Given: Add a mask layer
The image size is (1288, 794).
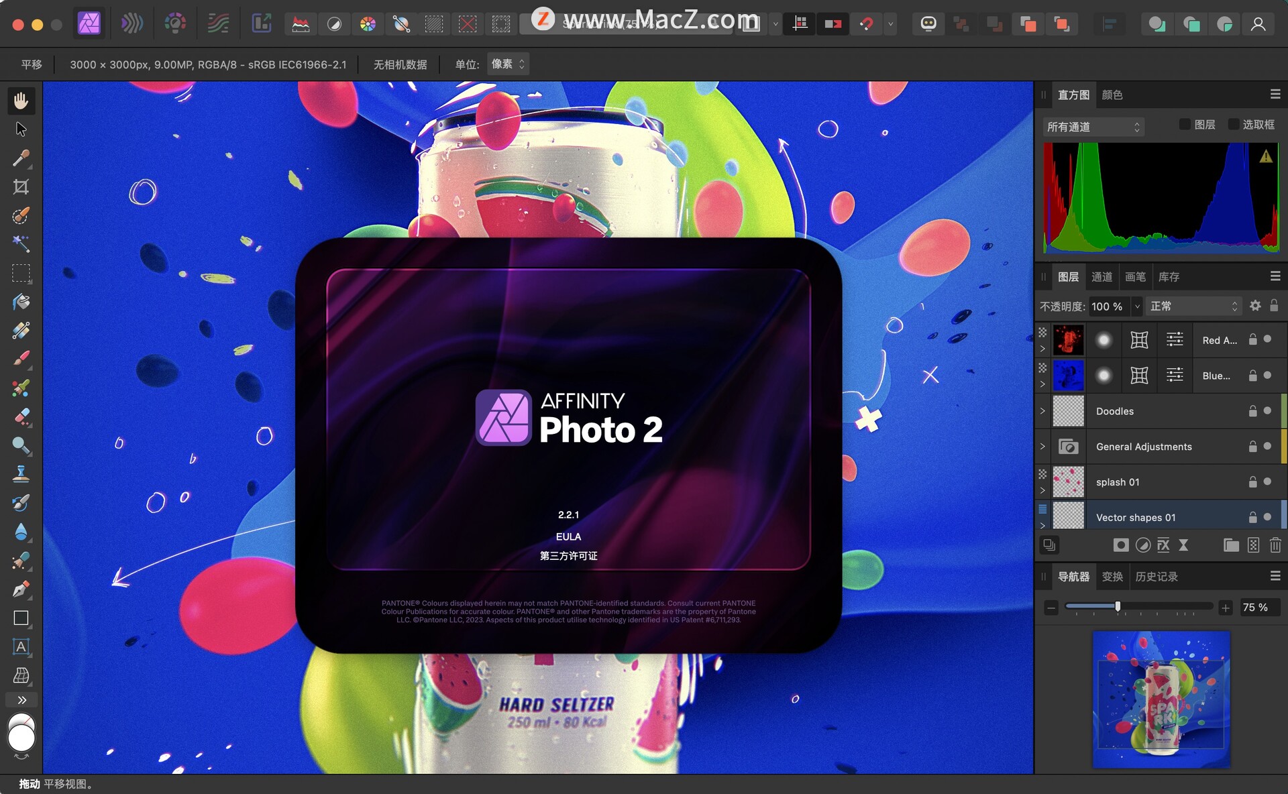Looking at the screenshot, I should (1120, 545).
